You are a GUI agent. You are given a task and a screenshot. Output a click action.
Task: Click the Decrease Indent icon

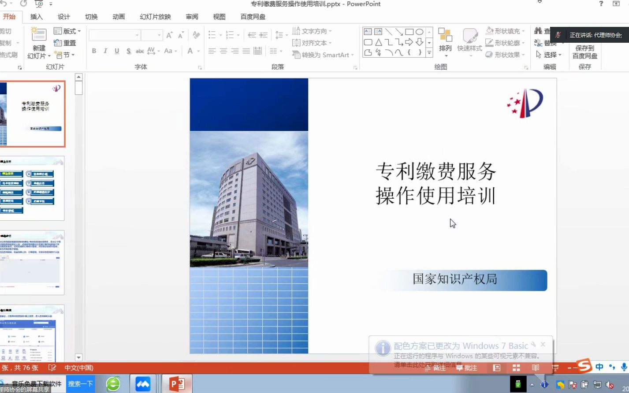[x=252, y=35]
